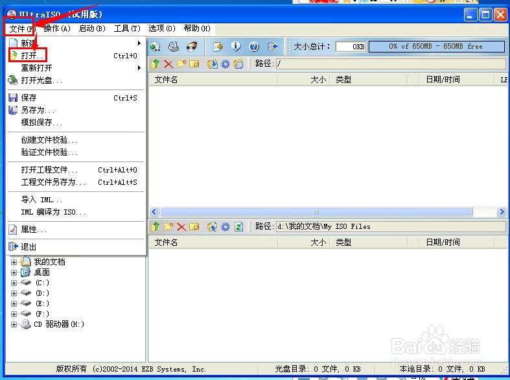Image resolution: width=510 pixels, height=380 pixels.
Task: Click the blue info 'i' toolbar icon
Action: click(236, 47)
